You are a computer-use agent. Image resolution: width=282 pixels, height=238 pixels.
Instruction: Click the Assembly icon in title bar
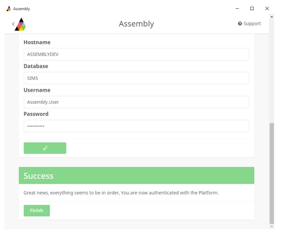9,9
